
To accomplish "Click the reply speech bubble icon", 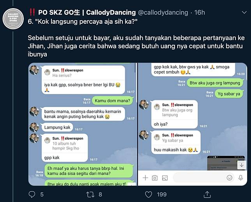I will tap(32, 194).
